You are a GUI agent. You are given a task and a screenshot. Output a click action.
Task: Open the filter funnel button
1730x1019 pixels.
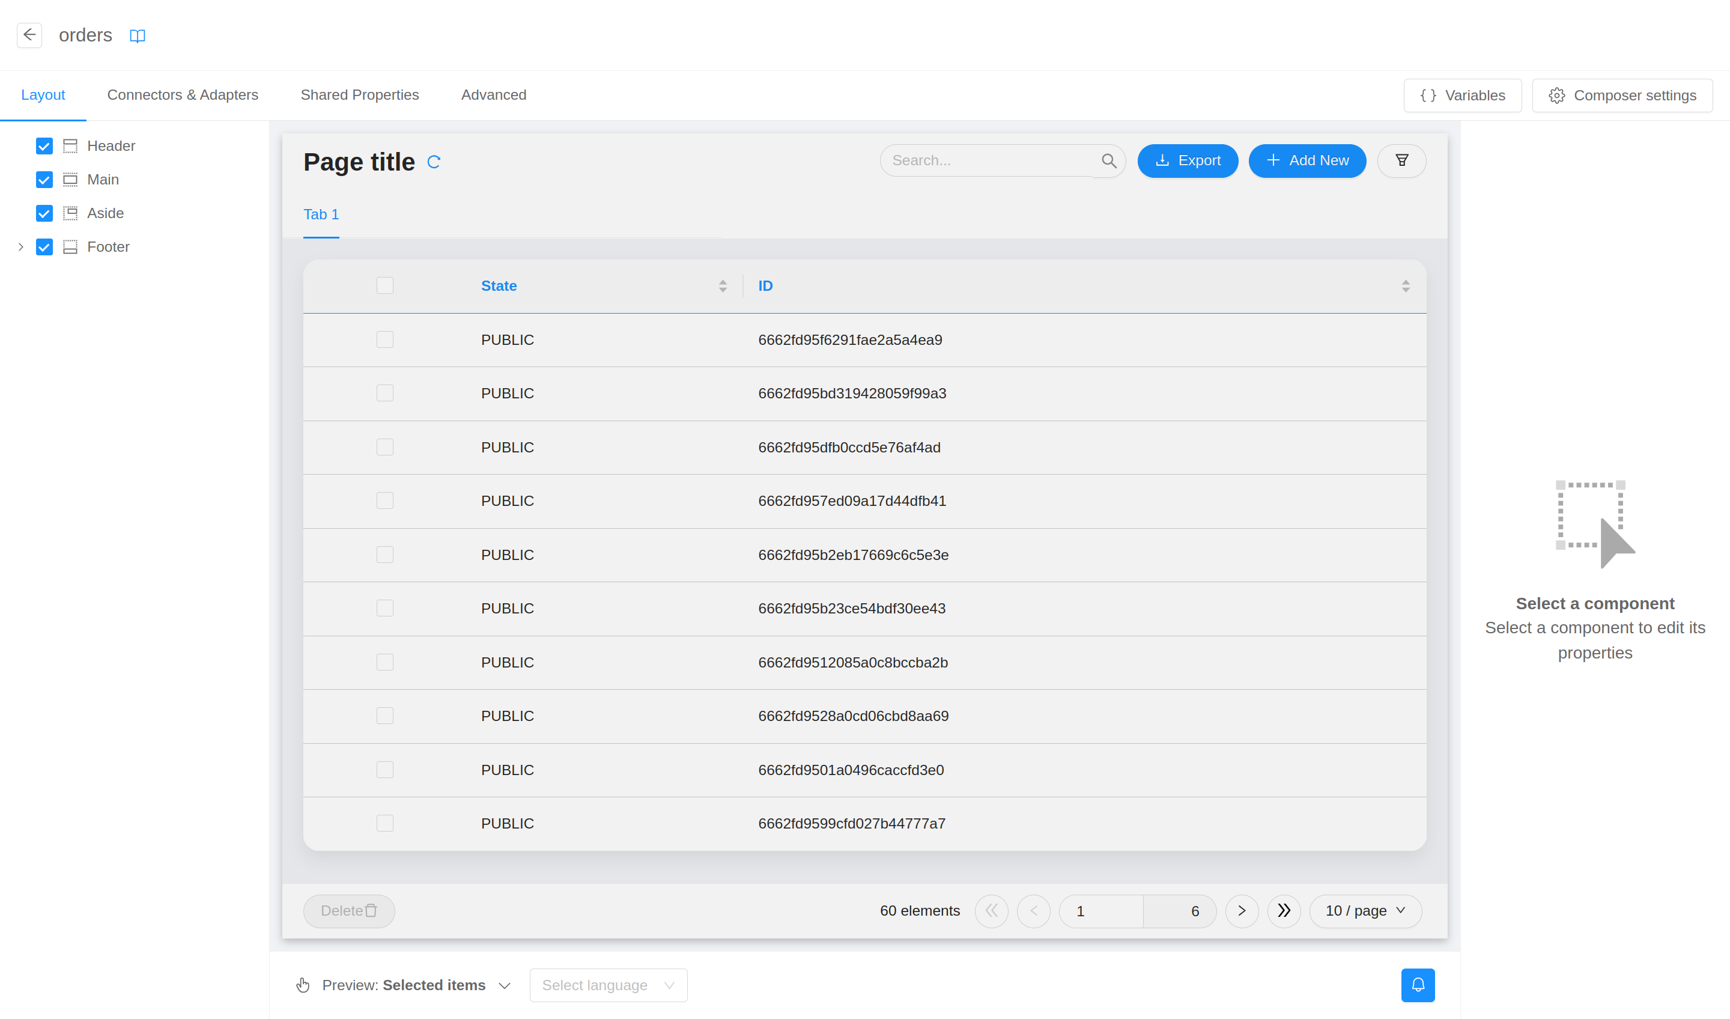pyautogui.click(x=1401, y=160)
